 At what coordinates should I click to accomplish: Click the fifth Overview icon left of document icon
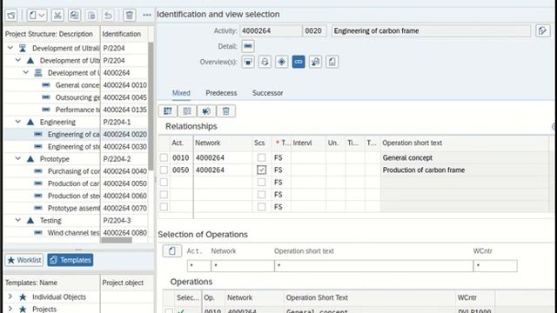tap(315, 62)
